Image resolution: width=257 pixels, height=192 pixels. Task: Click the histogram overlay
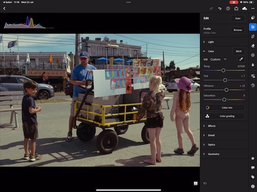coord(29,22)
